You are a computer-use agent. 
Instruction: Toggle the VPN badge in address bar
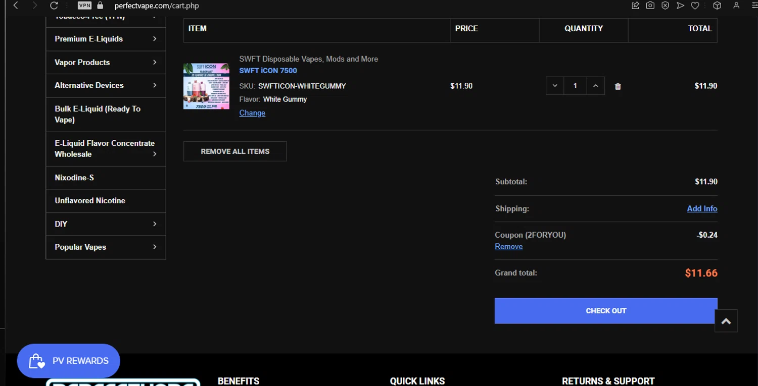coord(84,6)
